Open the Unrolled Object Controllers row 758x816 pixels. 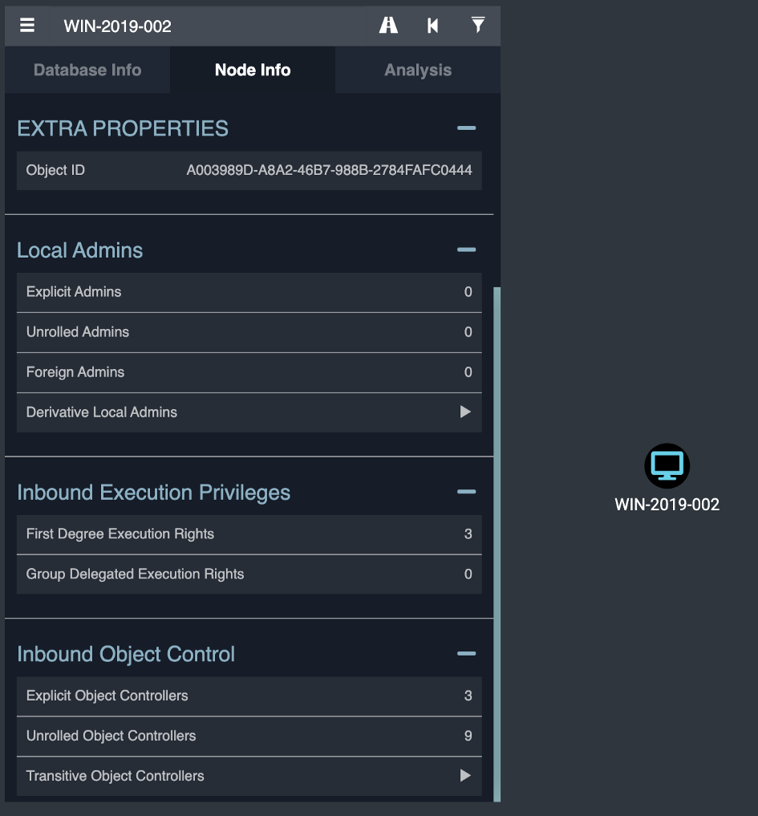(249, 736)
